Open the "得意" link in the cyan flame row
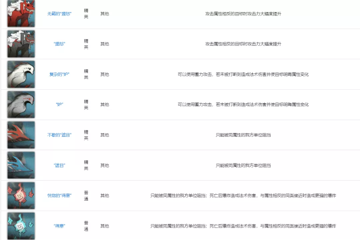This screenshot has height=240, width=360. point(59,226)
